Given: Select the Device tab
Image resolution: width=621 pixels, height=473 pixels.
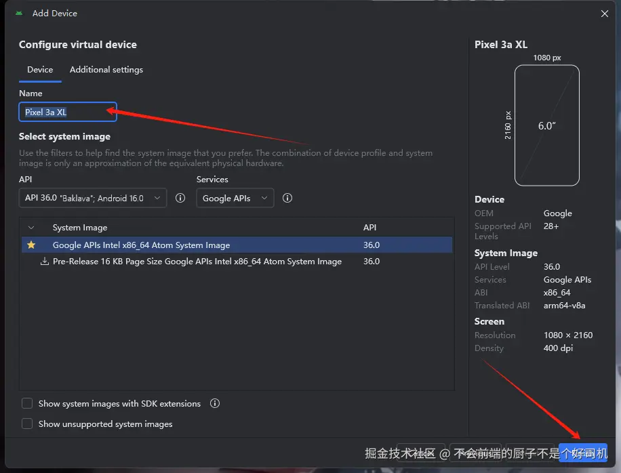Looking at the screenshot, I should pos(40,69).
